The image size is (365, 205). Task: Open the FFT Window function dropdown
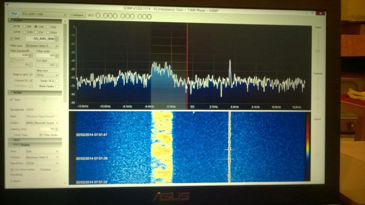(x=42, y=157)
